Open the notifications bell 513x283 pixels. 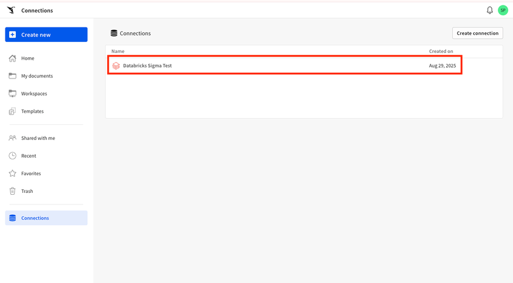pyautogui.click(x=490, y=10)
